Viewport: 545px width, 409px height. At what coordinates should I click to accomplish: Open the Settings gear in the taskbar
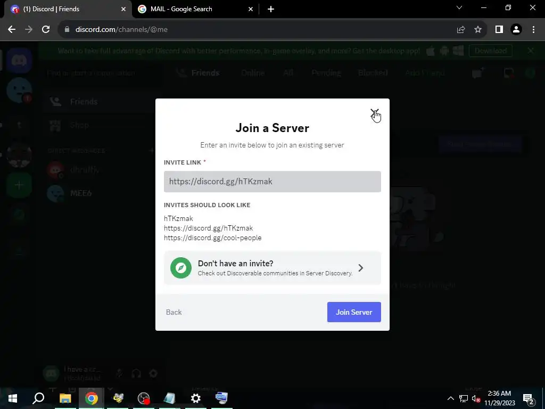tap(196, 398)
